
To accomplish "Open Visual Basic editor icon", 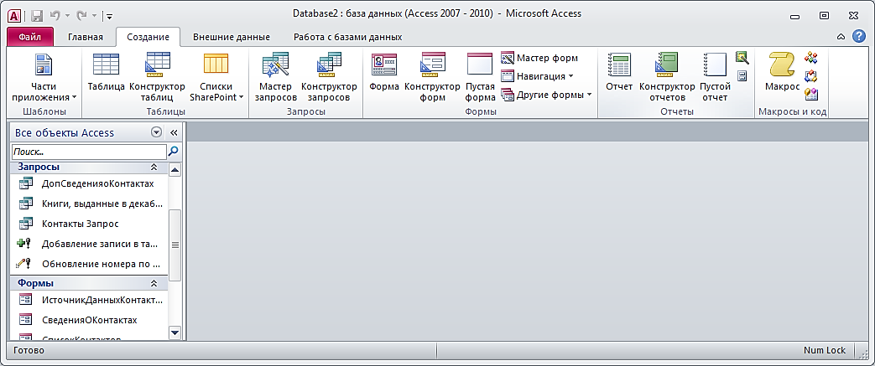I will pyautogui.click(x=811, y=94).
